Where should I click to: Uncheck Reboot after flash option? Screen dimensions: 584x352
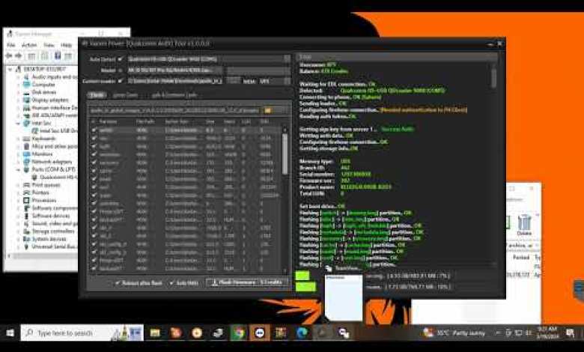click(118, 282)
